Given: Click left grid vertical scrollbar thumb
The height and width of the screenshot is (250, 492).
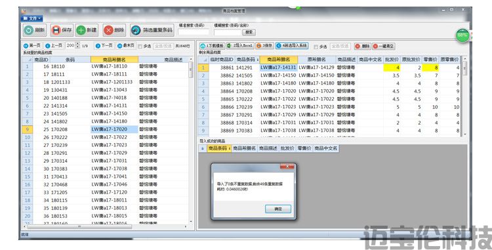Looking at the screenshot, I should [190, 70].
